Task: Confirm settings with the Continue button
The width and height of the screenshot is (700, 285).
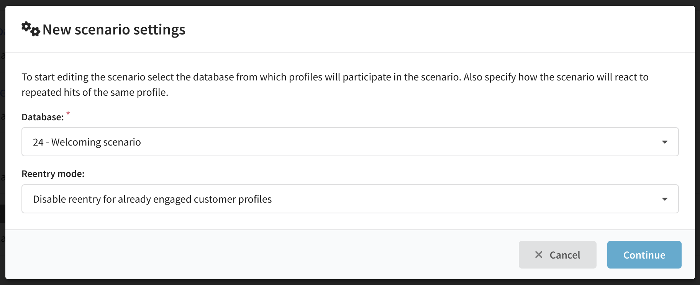Action: coord(644,255)
